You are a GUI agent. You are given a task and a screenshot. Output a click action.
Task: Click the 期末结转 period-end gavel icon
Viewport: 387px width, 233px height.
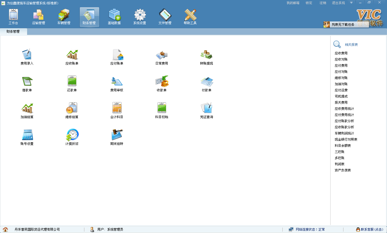tap(117, 135)
